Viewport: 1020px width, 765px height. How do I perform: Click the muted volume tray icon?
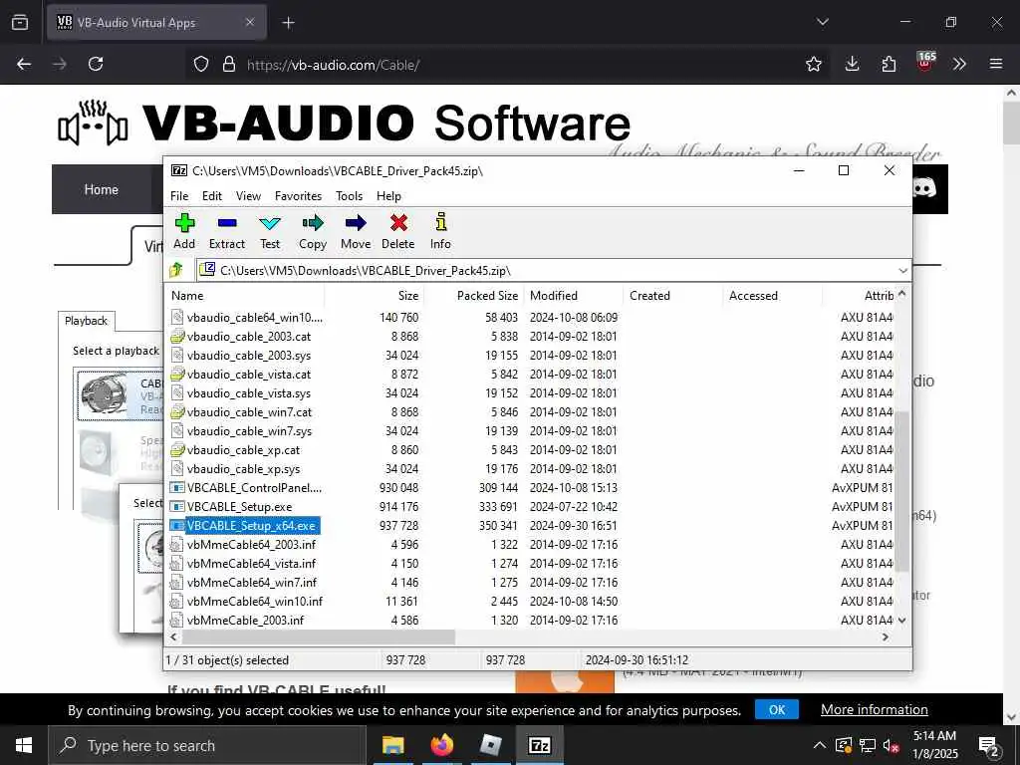pyautogui.click(x=891, y=745)
